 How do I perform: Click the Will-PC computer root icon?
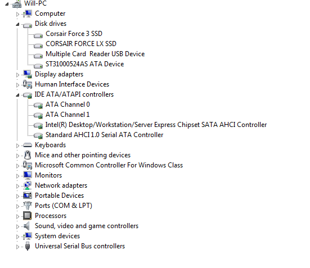point(17,4)
